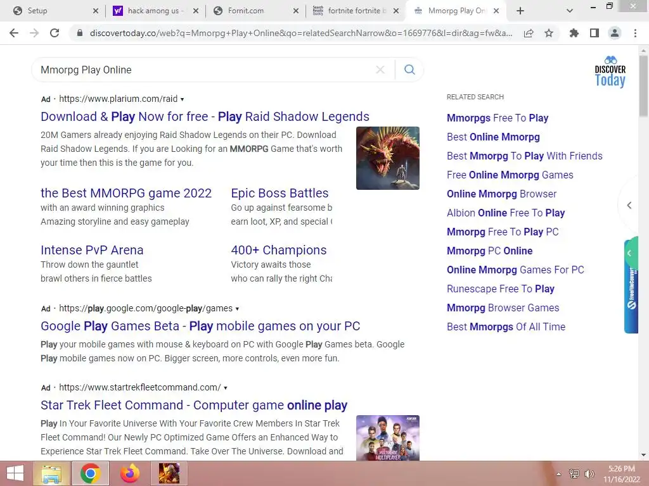Viewport: 649px width, 486px height.
Task: Open a new browser tab
Action: [x=520, y=11]
